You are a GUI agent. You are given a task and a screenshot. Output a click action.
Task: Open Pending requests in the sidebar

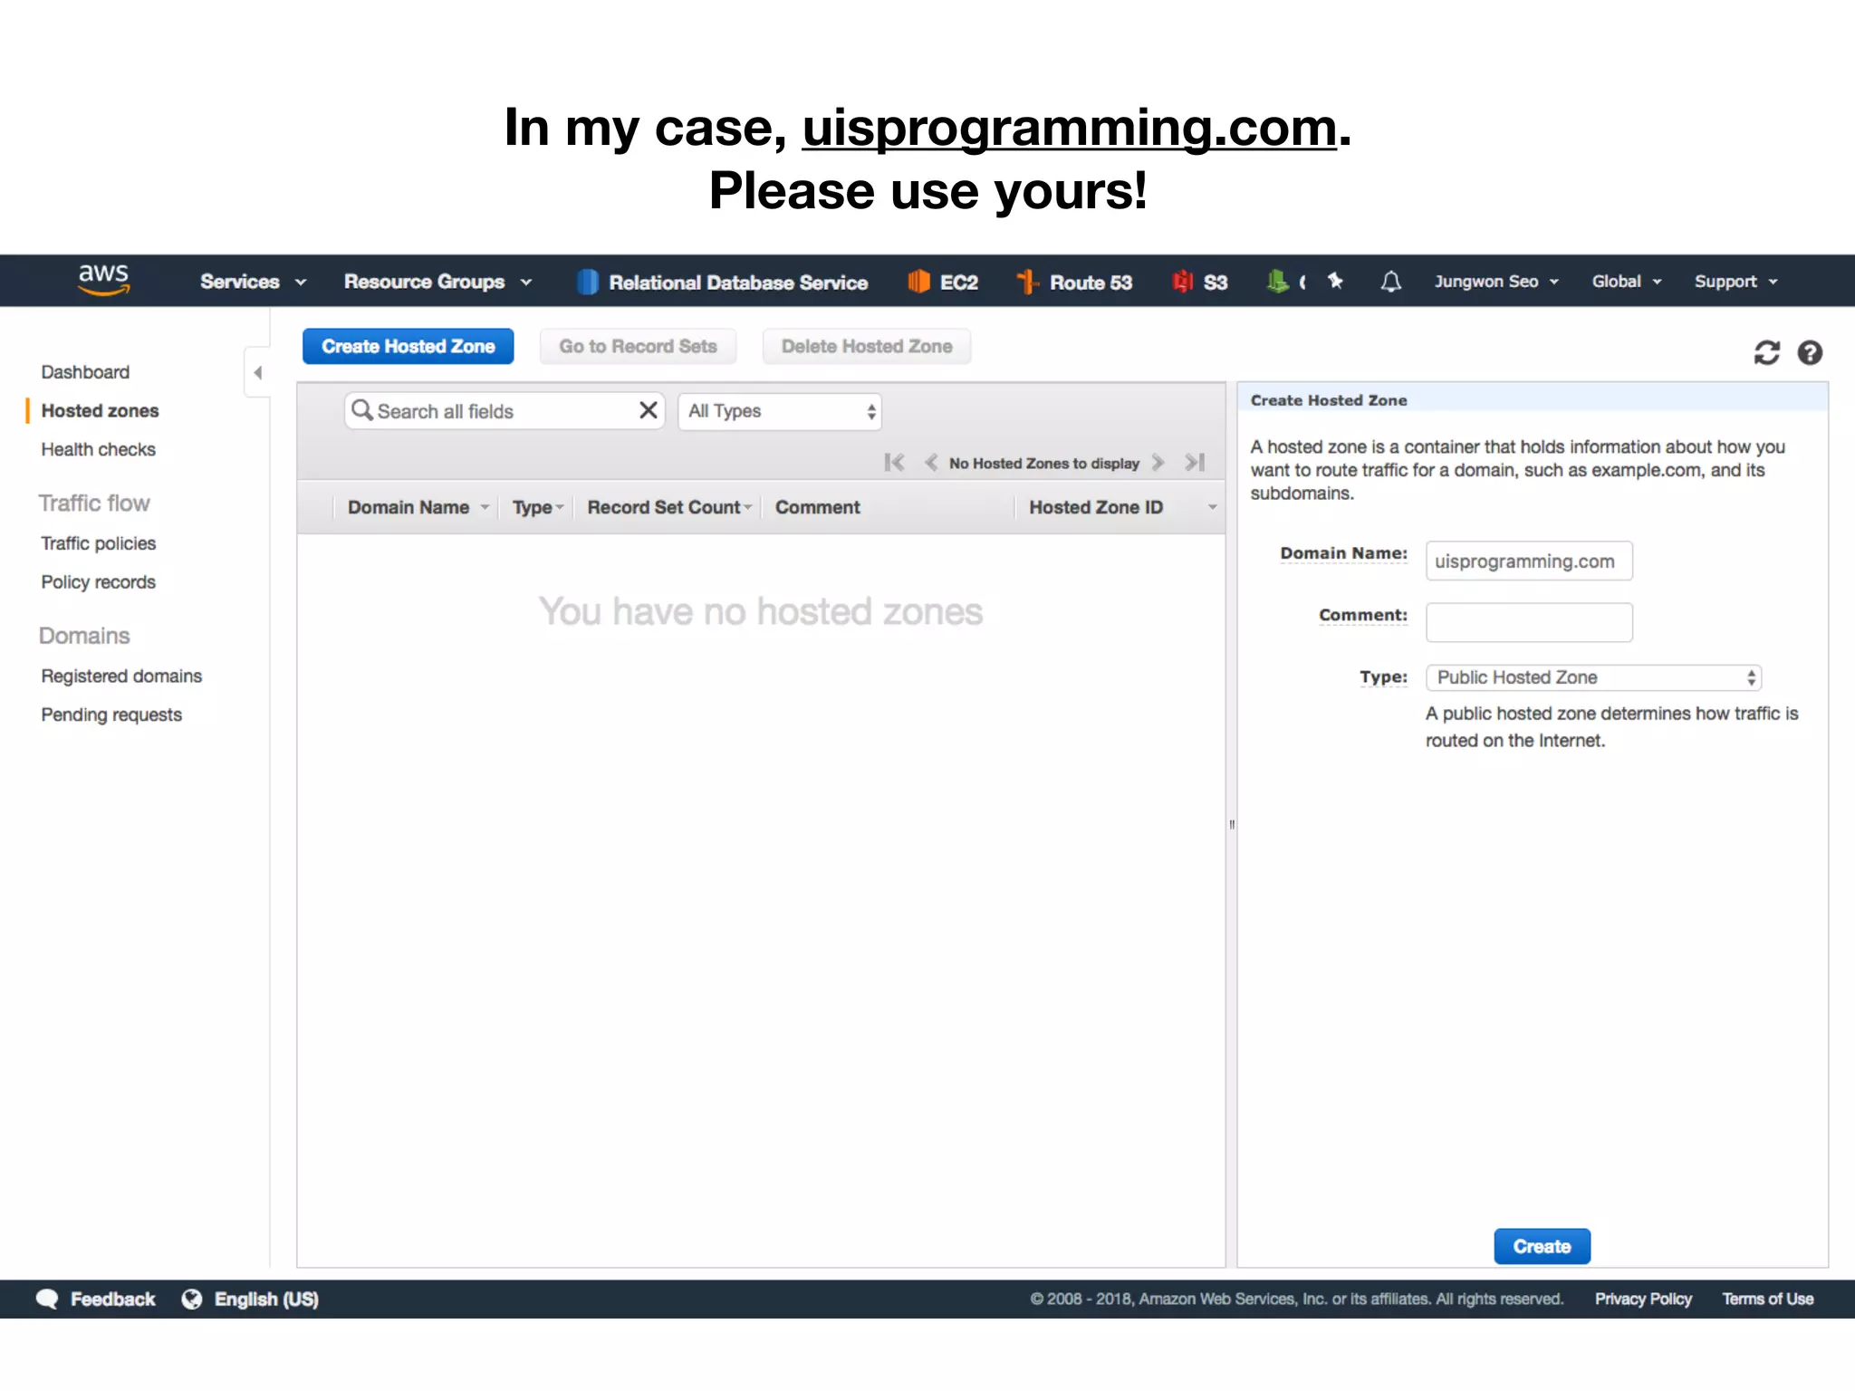point(111,715)
